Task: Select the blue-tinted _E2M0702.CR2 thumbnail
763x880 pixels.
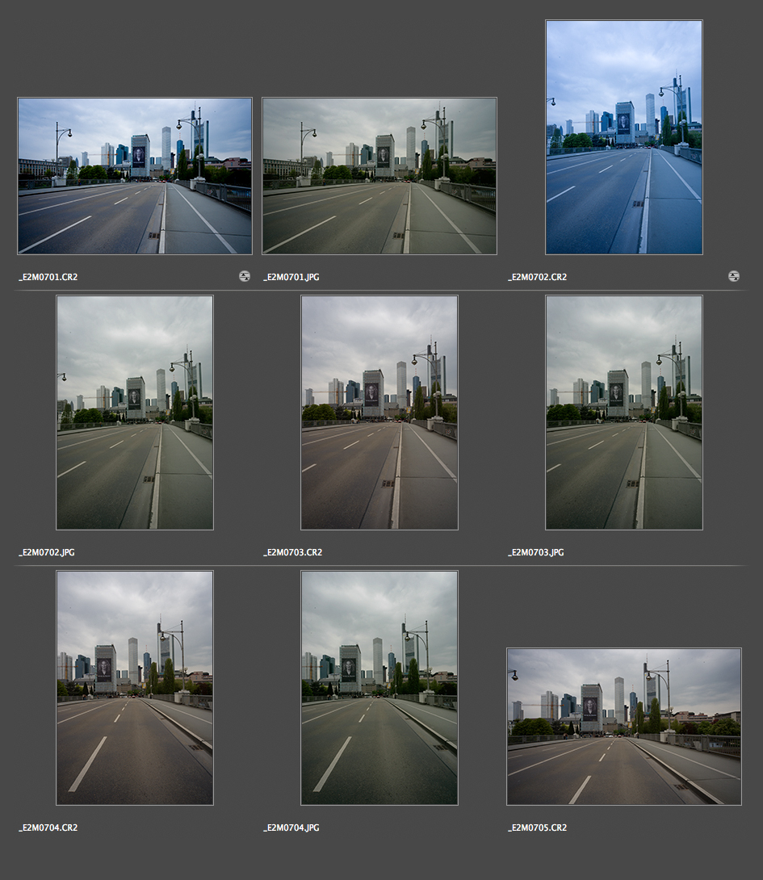Action: click(623, 137)
